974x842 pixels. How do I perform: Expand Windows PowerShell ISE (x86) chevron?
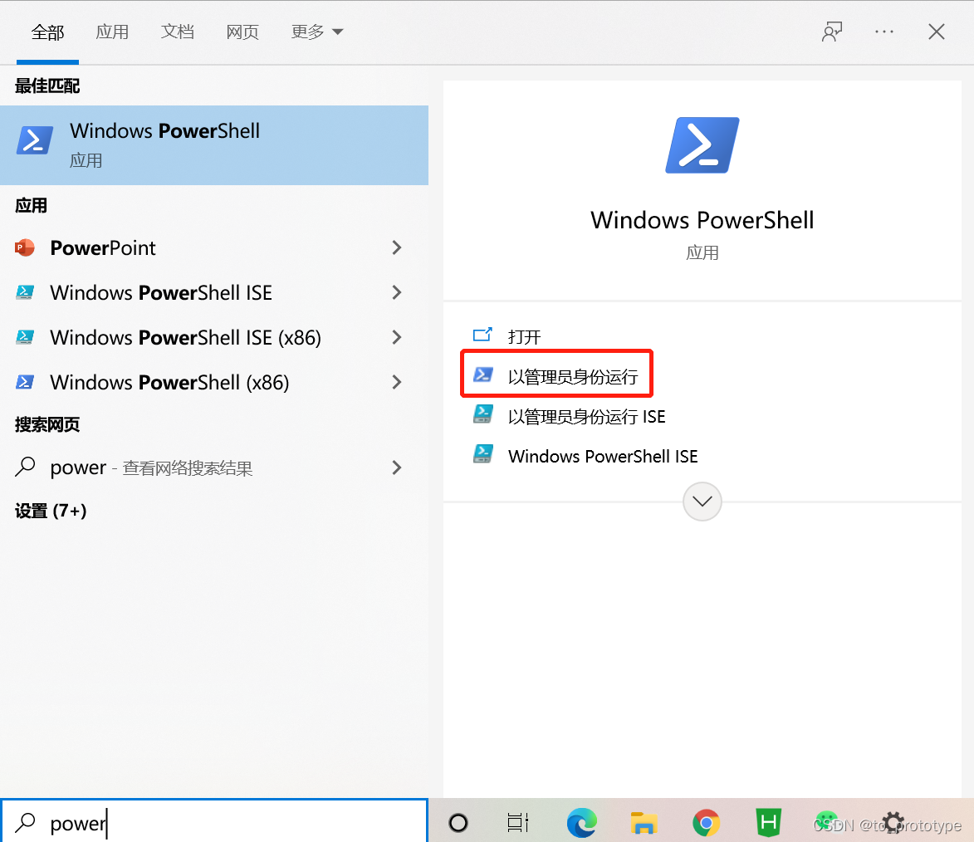pyautogui.click(x=397, y=337)
